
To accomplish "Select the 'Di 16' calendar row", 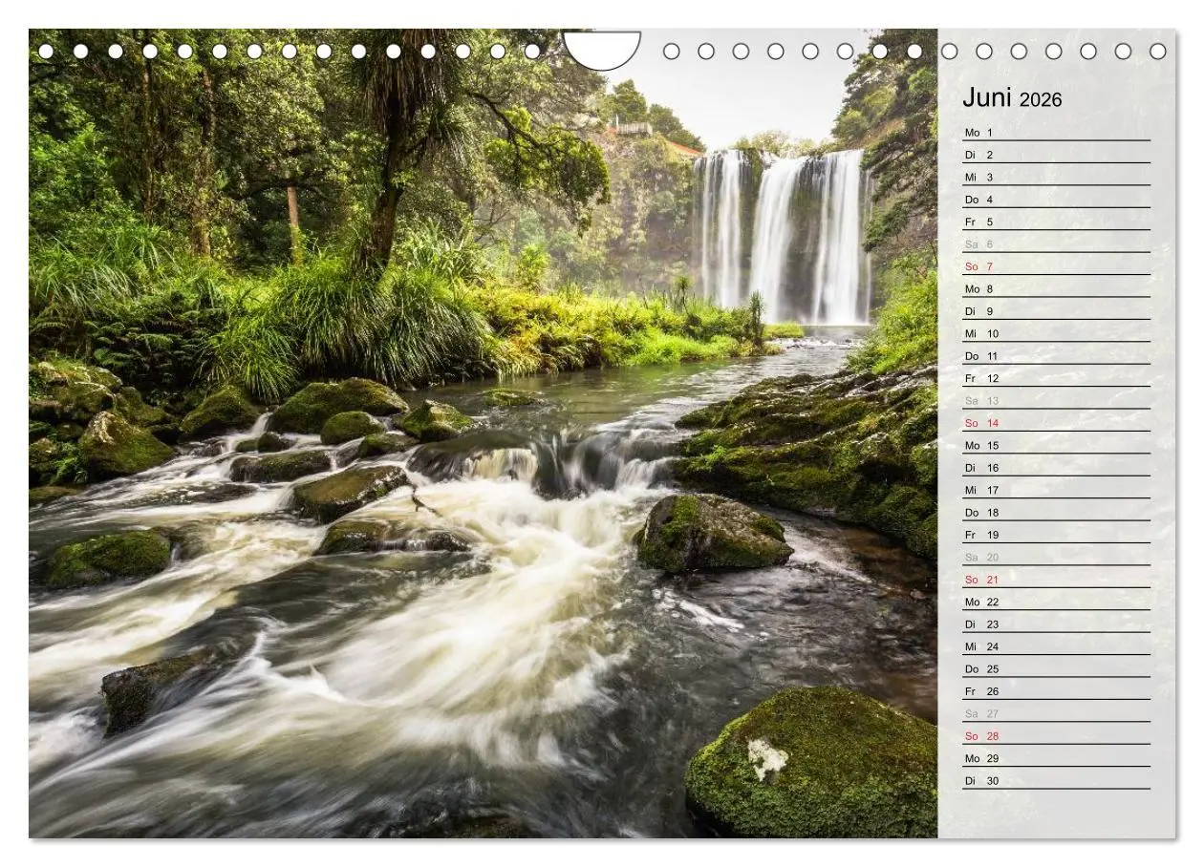I will (1056, 468).
